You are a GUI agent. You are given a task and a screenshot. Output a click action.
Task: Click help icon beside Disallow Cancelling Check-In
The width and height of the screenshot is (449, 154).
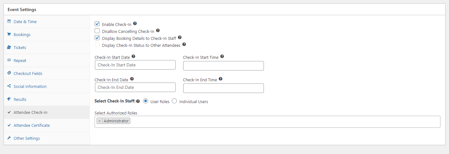(158, 31)
